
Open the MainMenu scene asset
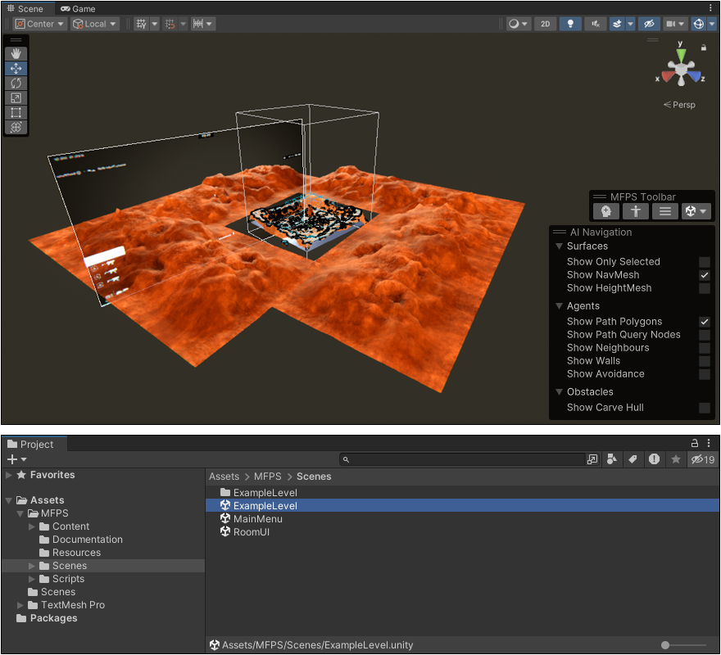[257, 519]
